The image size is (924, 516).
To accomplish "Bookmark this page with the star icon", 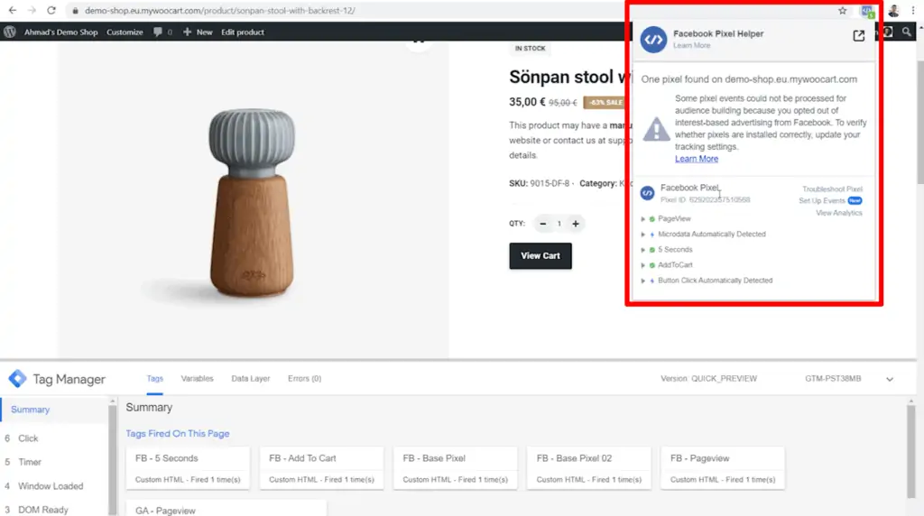I will 843,11.
